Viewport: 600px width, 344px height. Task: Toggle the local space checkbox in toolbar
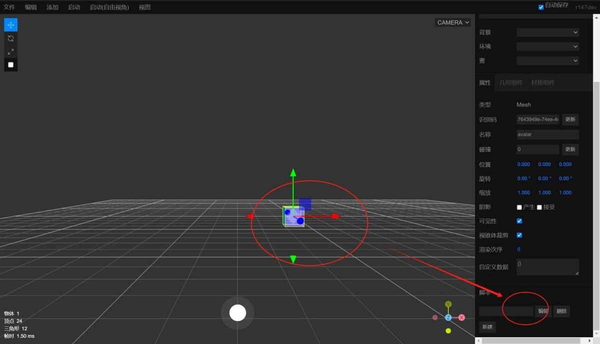[10, 64]
